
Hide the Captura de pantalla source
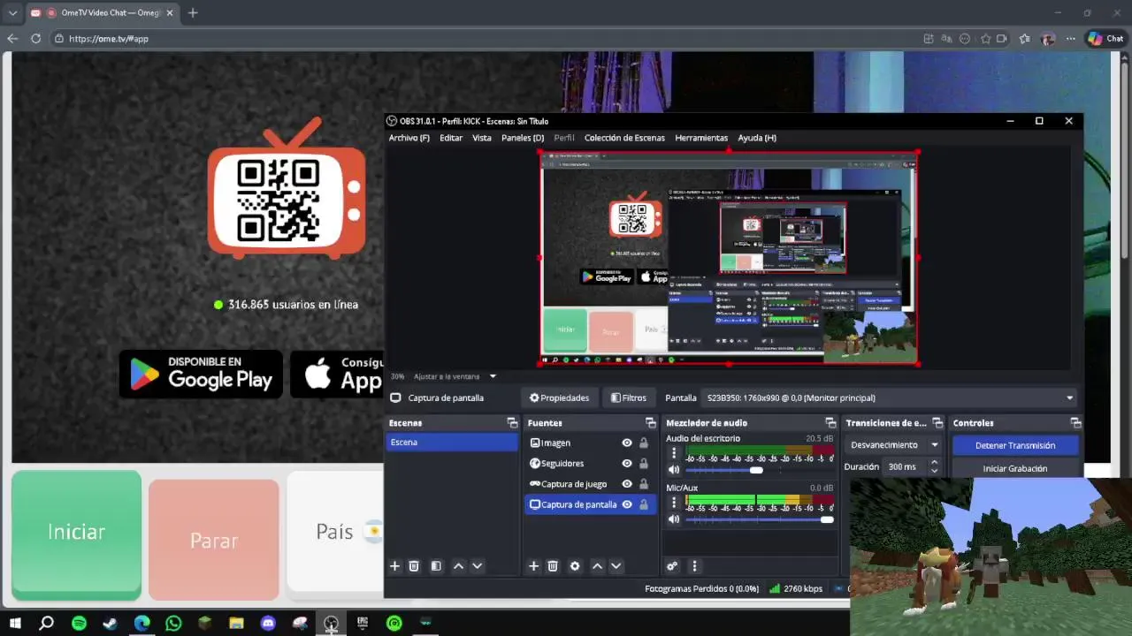(x=627, y=504)
